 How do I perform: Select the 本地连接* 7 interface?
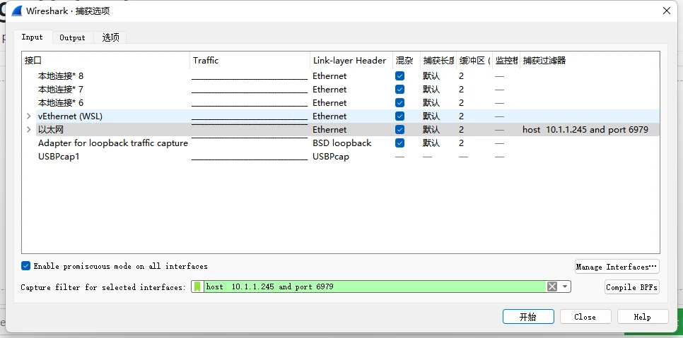[61, 90]
